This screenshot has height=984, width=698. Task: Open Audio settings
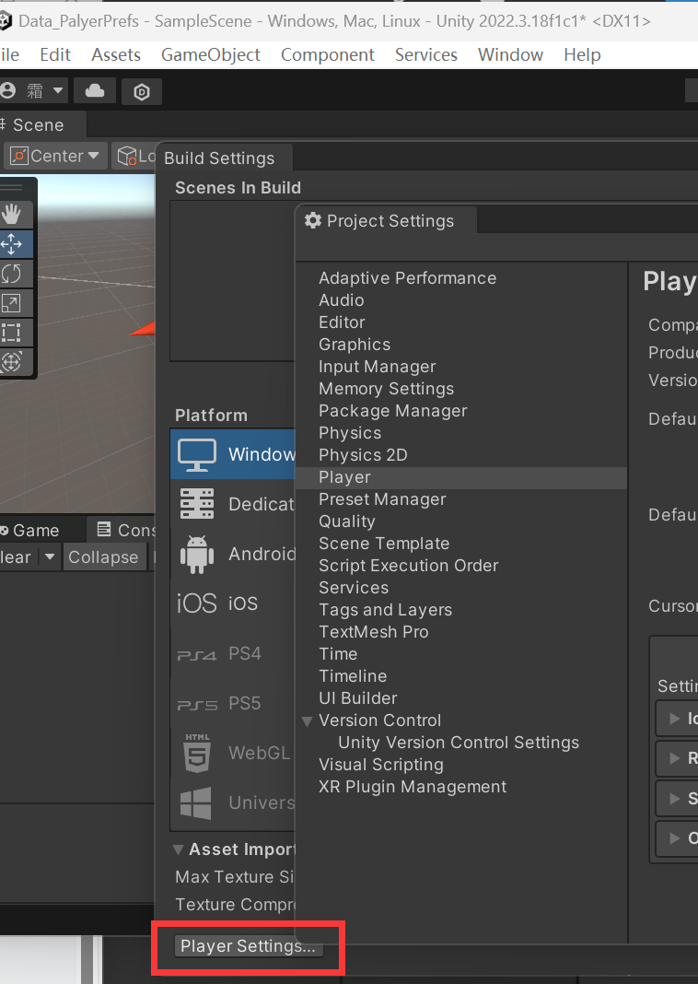click(x=341, y=300)
